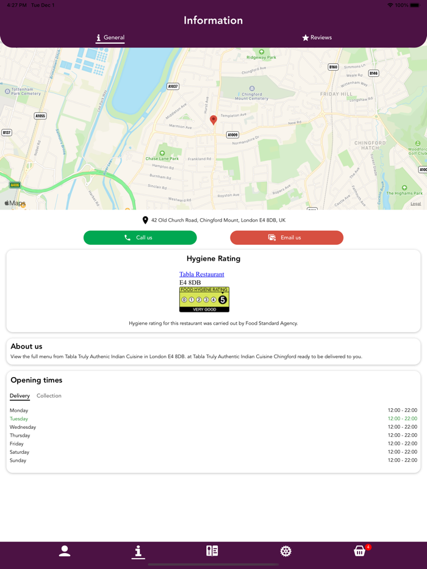The image size is (427, 569).
Task: Switch to the General tab
Action: pos(110,37)
